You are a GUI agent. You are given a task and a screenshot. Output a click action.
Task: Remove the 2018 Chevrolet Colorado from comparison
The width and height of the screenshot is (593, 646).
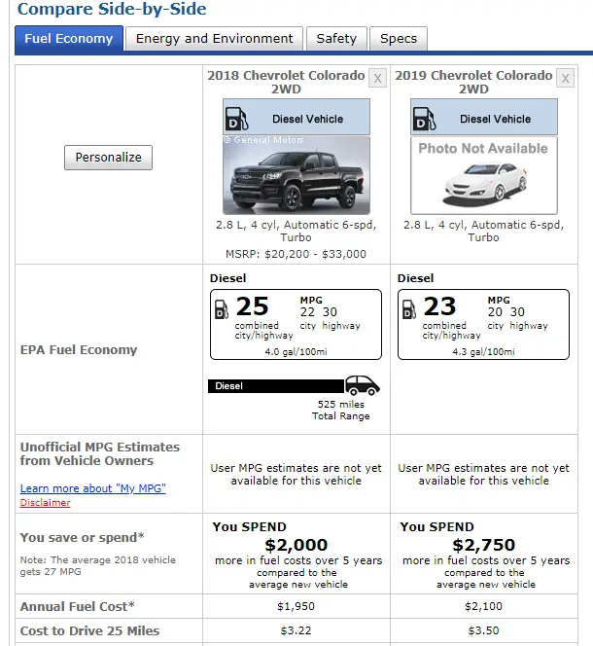[378, 77]
